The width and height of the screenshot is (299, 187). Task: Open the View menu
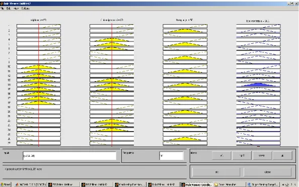pos(16,9)
